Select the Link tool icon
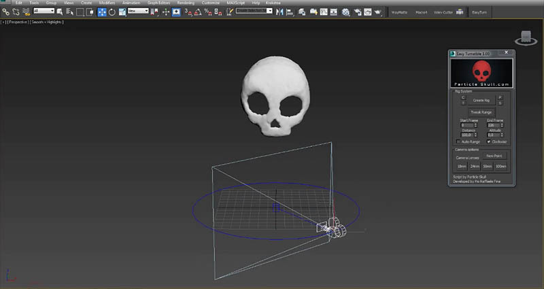 point(5,12)
